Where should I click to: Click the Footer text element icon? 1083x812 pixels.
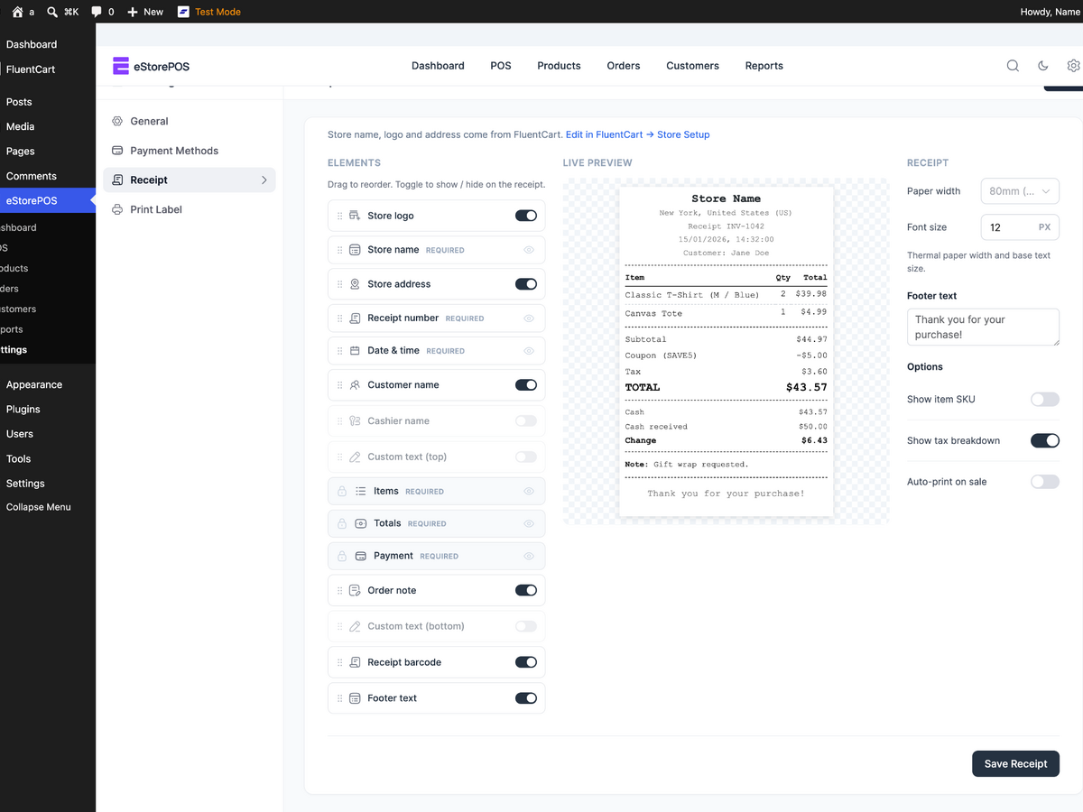355,698
